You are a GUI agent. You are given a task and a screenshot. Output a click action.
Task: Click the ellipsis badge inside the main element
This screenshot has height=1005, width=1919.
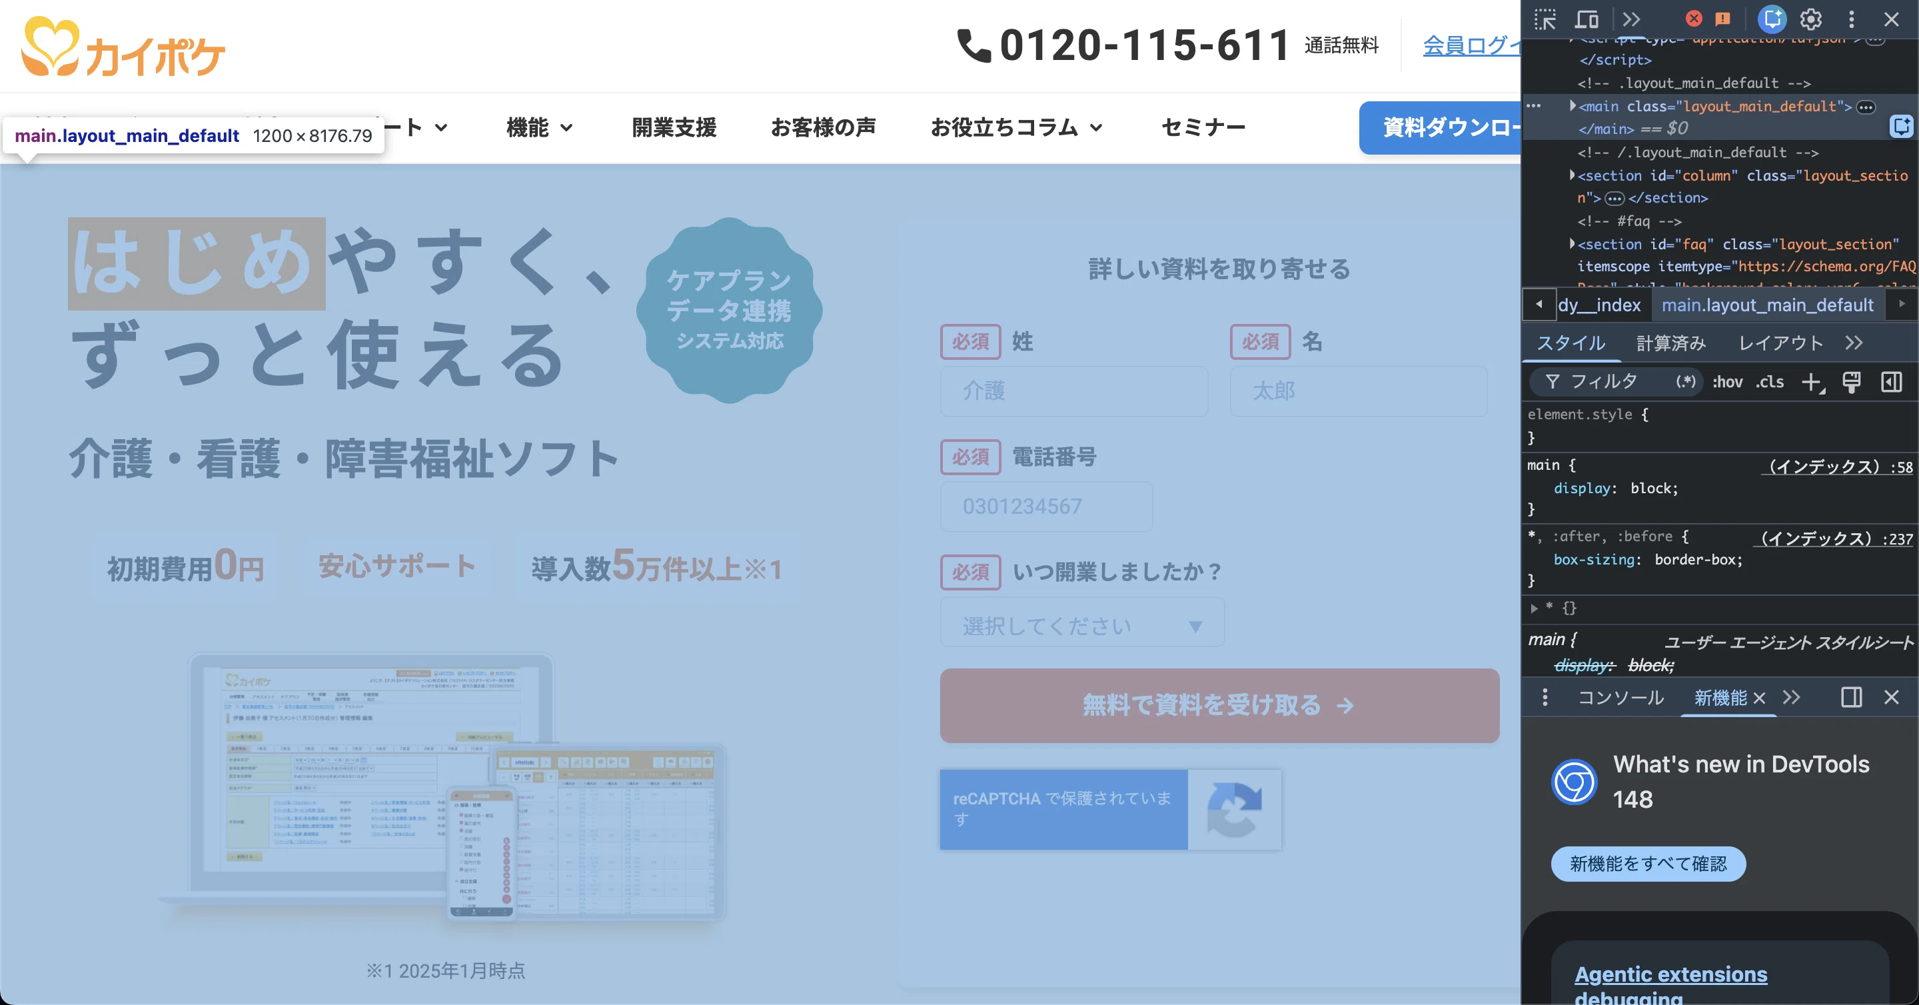[x=1866, y=107]
